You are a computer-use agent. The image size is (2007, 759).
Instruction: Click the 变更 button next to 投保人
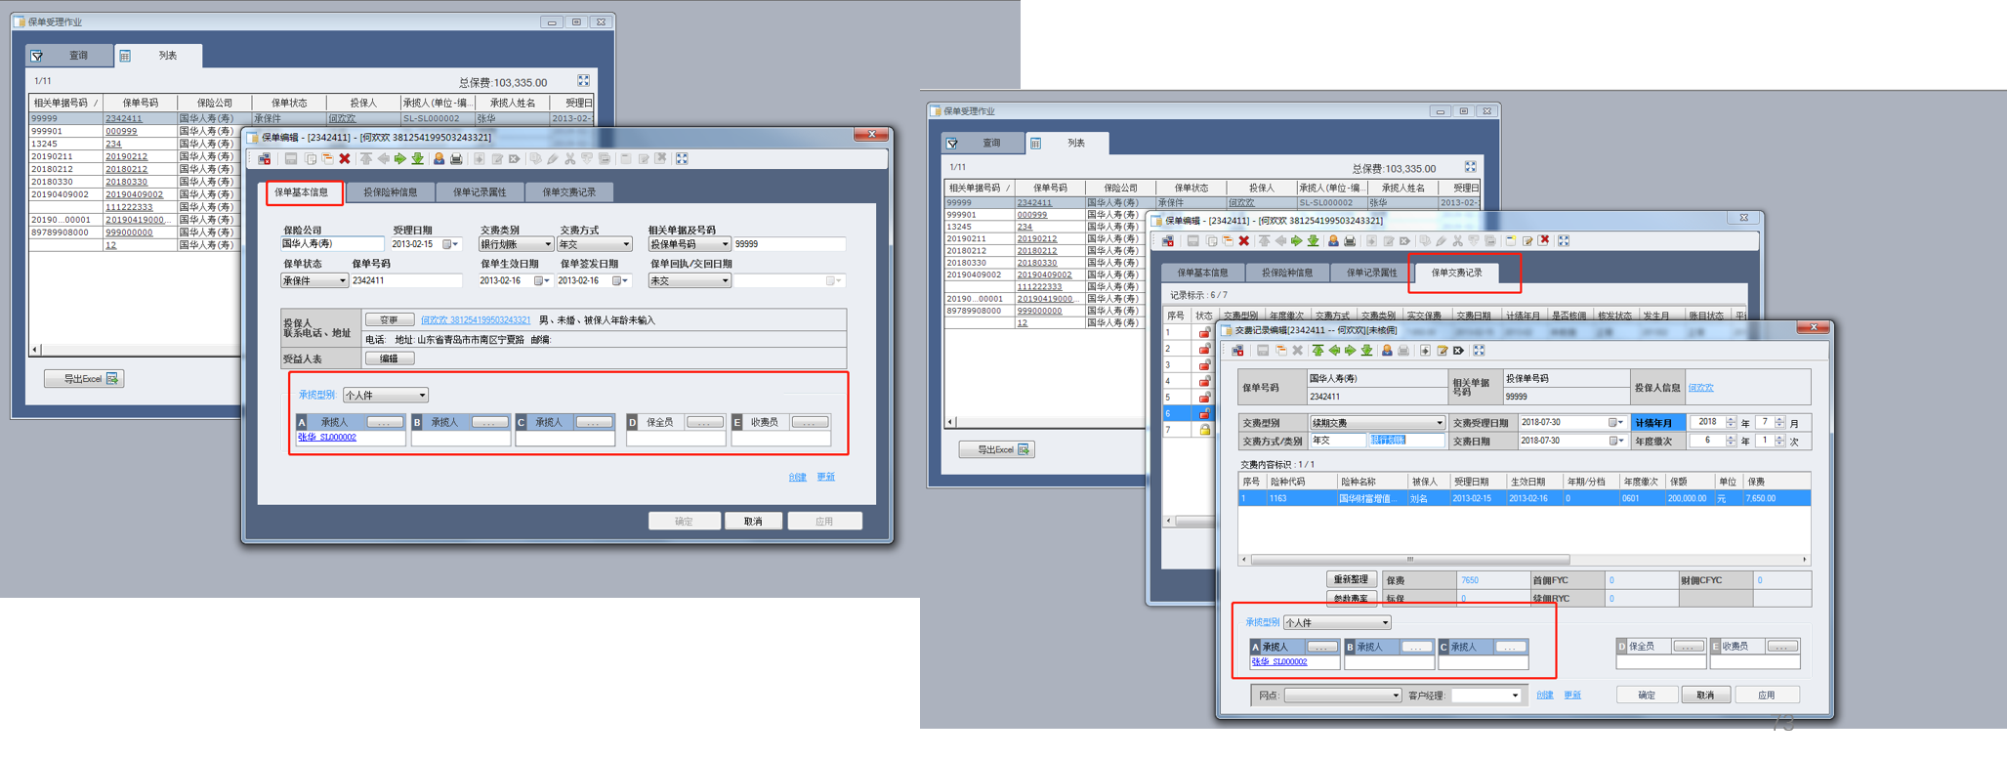point(389,319)
